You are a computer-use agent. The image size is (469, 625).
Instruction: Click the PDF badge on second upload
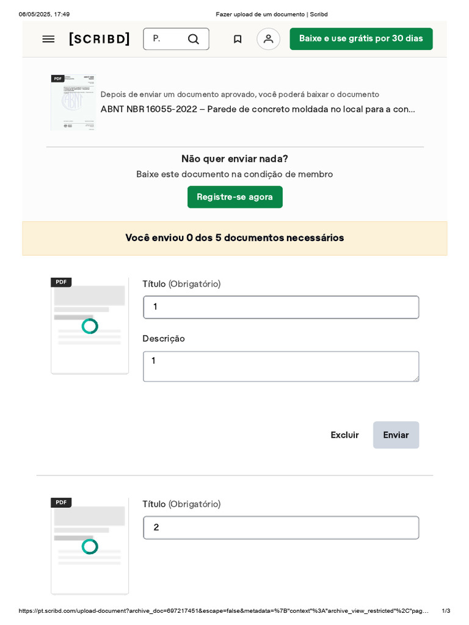[61, 502]
